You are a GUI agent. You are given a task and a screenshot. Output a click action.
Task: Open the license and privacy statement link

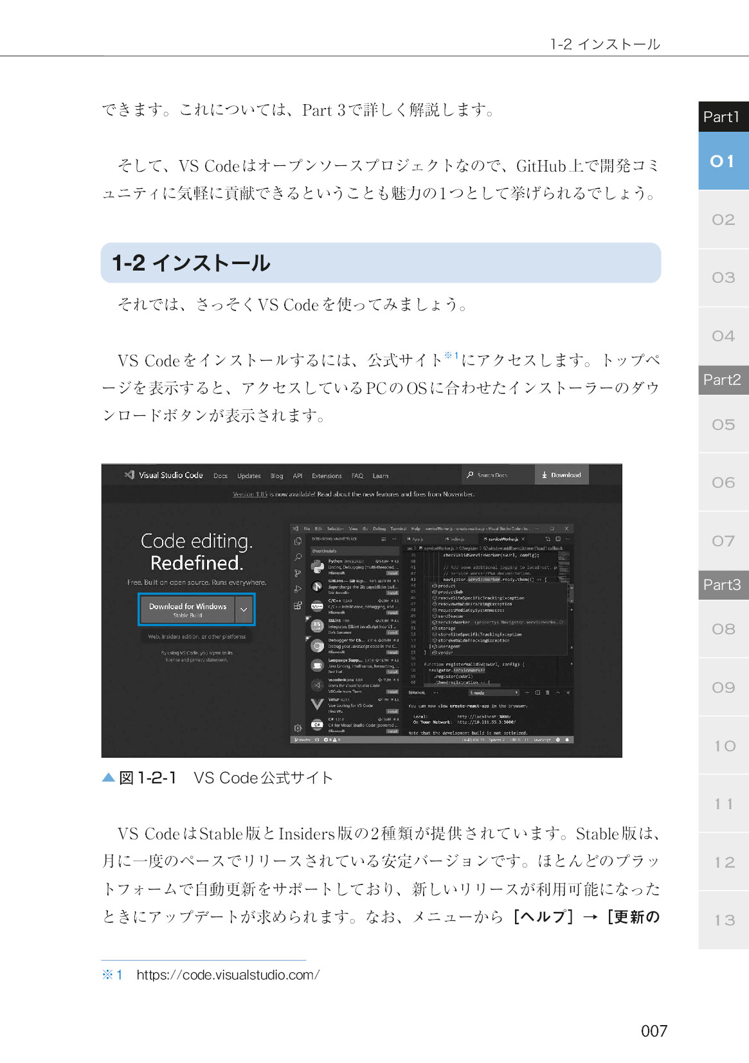coord(197,659)
